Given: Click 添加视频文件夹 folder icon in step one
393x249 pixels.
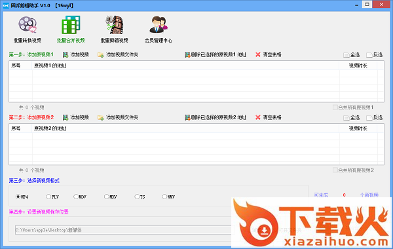Looking at the screenshot, I should (100, 55).
